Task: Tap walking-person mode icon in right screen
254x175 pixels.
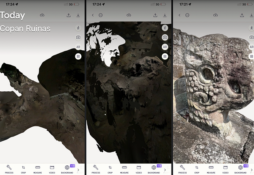Action: pos(251,28)
